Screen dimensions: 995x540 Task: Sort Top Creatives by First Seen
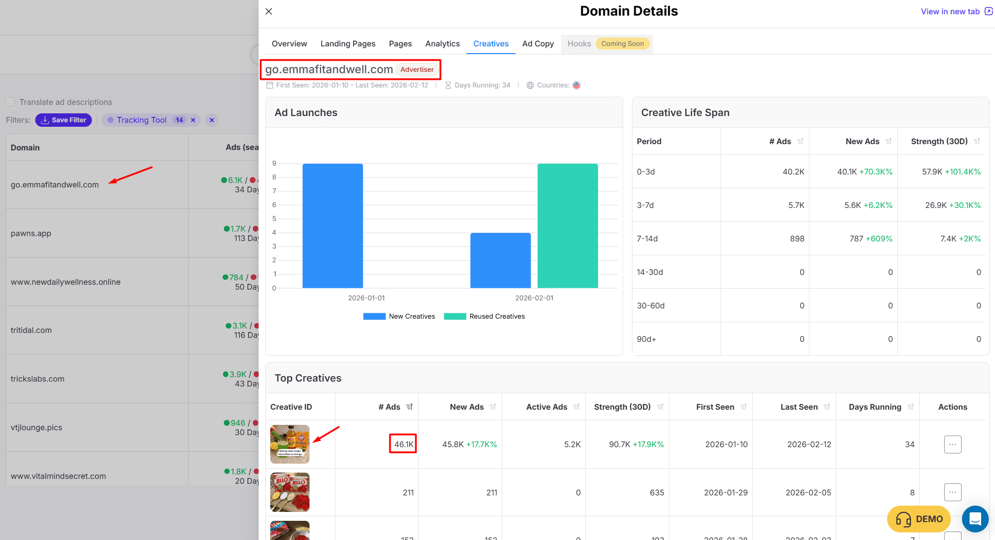click(x=743, y=407)
